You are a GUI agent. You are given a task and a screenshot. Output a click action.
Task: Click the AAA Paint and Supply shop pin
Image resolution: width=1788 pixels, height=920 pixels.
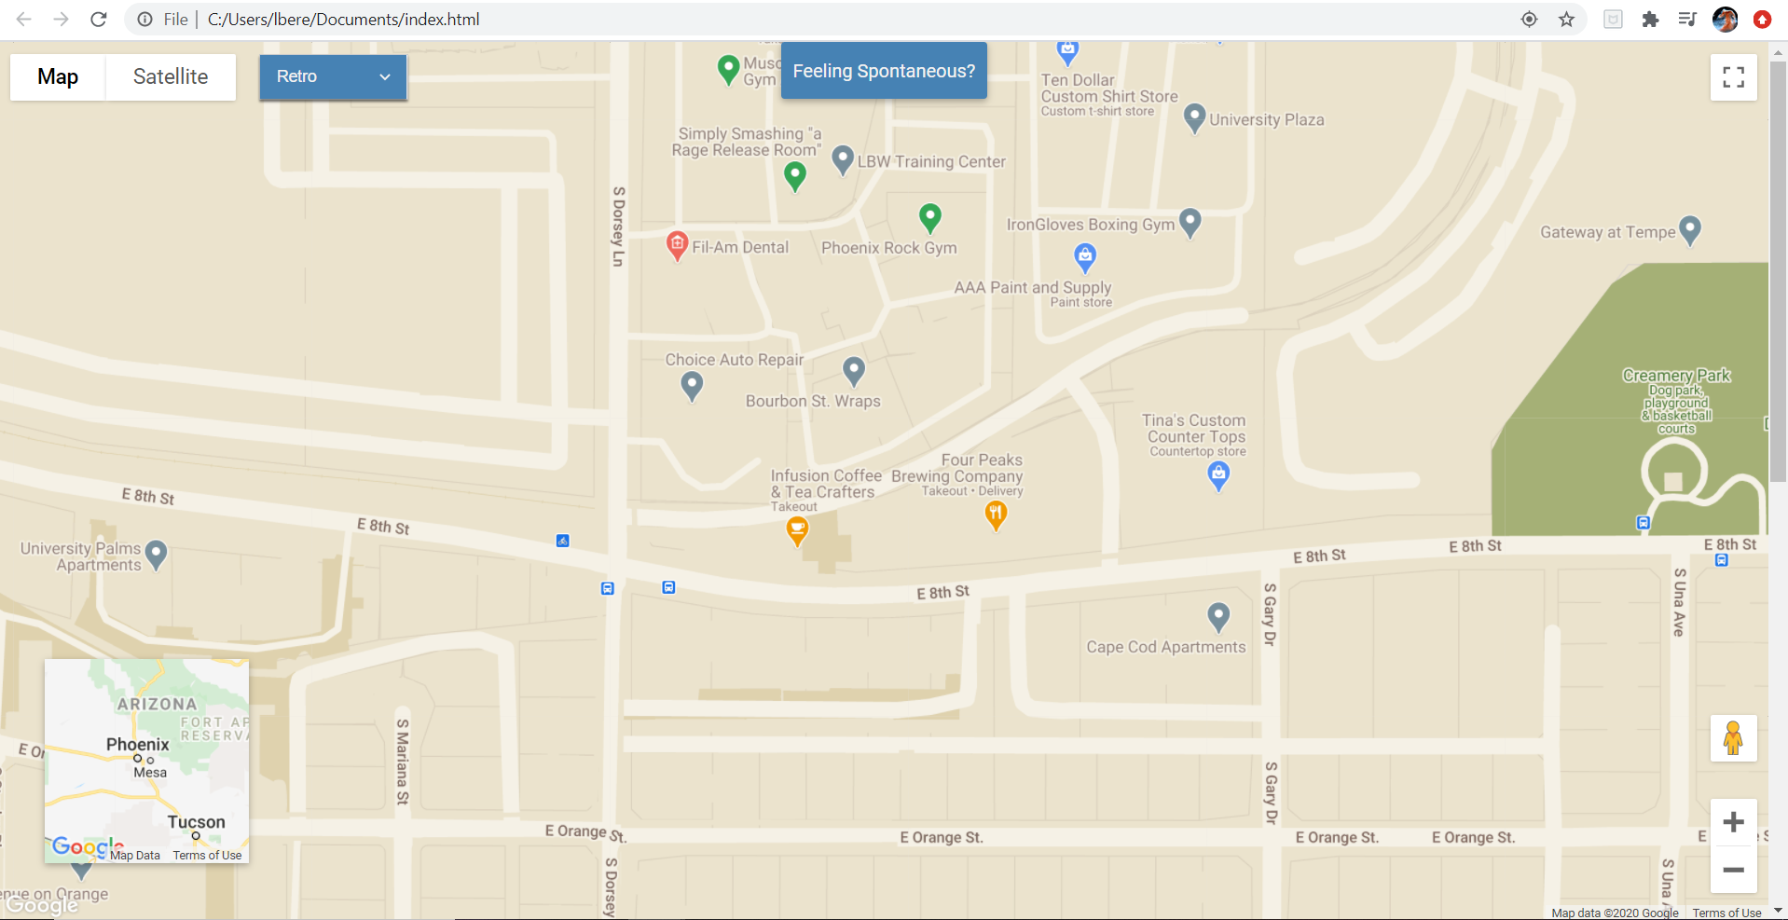tap(1084, 256)
